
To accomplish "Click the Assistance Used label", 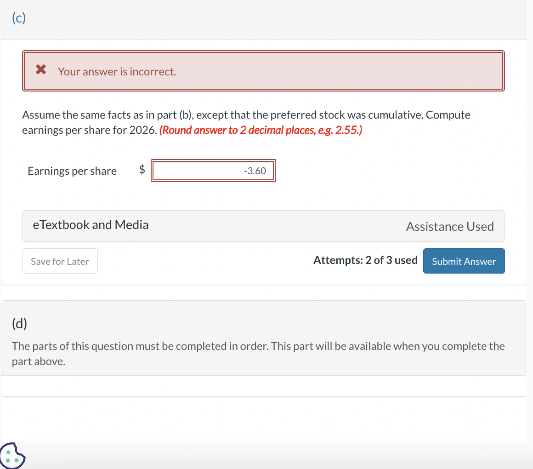I will (x=450, y=227).
